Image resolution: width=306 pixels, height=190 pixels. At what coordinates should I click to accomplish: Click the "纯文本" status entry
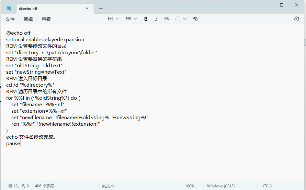(108, 186)
